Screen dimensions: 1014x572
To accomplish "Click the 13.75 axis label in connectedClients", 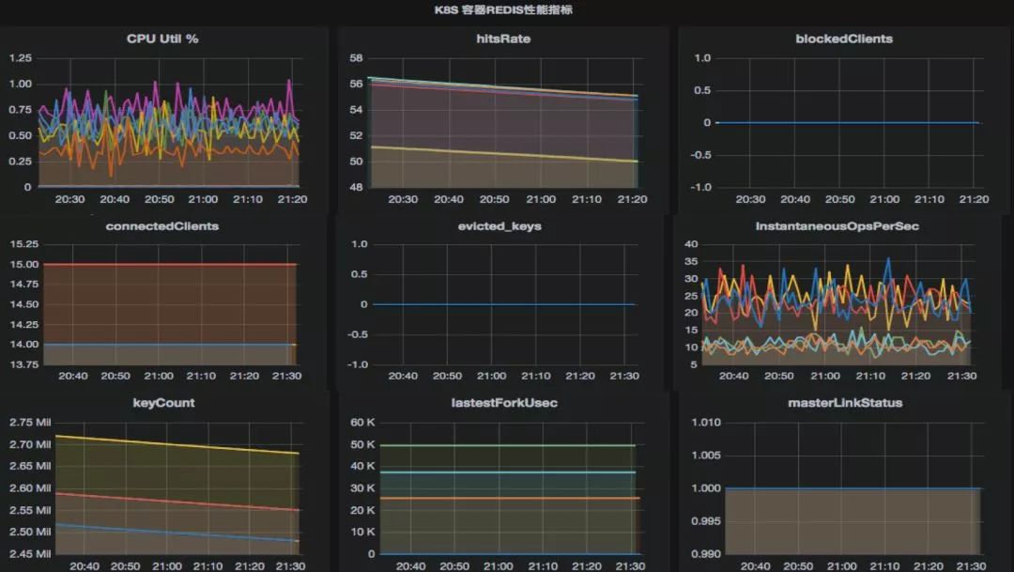I will 23,365.
